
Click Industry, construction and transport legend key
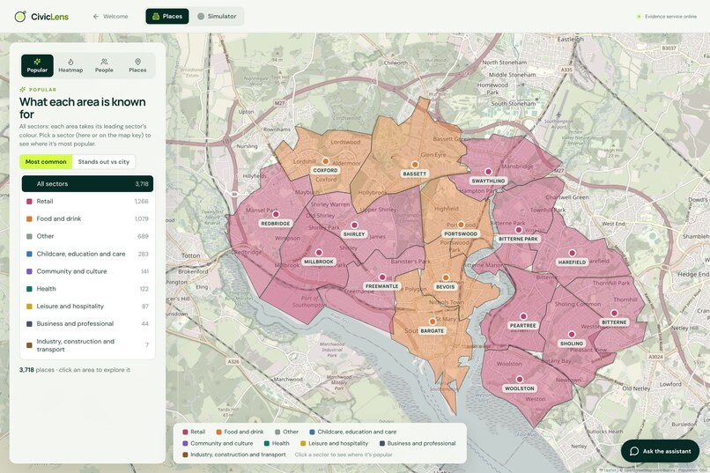(234, 455)
